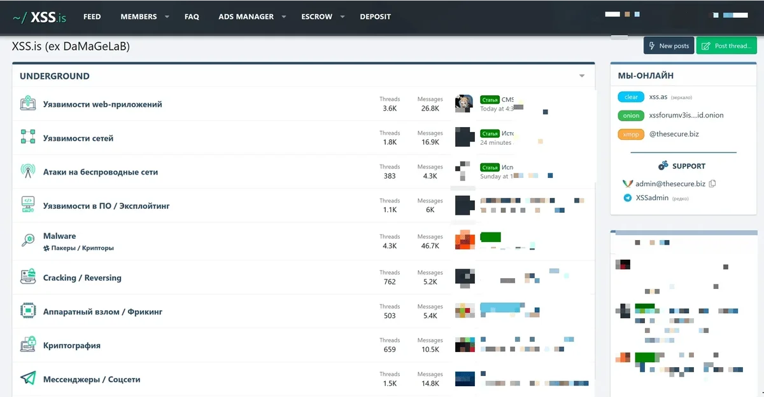Click the Cracking / Reversing category icon
Image resolution: width=764 pixels, height=397 pixels.
click(x=28, y=277)
